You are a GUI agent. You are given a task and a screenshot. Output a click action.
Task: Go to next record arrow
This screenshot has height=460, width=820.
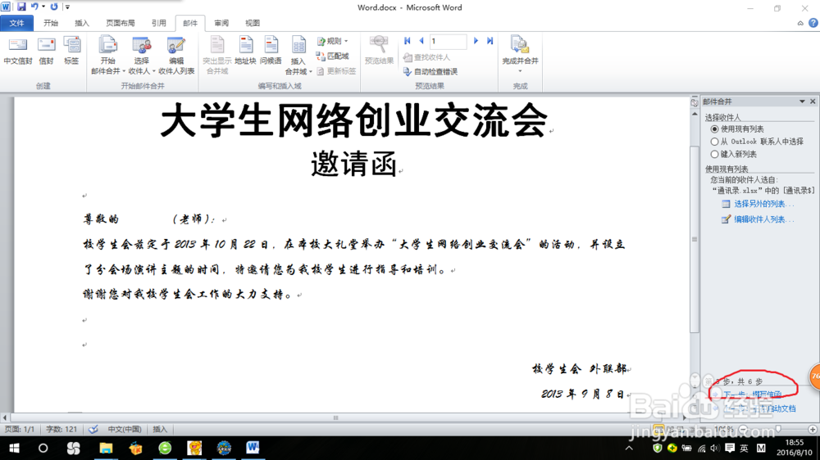(476, 41)
